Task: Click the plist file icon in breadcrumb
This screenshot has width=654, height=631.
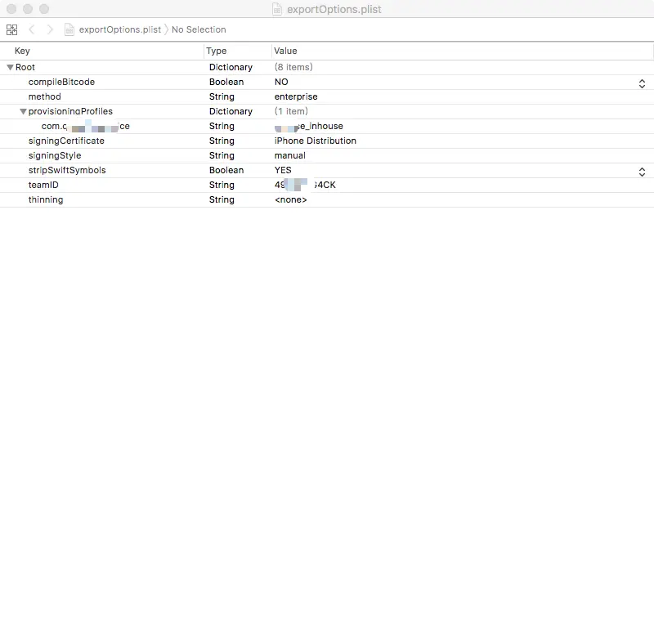Action: point(69,29)
